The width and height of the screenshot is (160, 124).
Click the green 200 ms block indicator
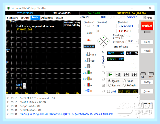click(89, 72)
